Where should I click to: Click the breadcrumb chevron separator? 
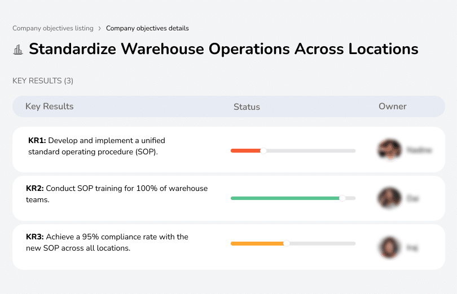coord(100,28)
